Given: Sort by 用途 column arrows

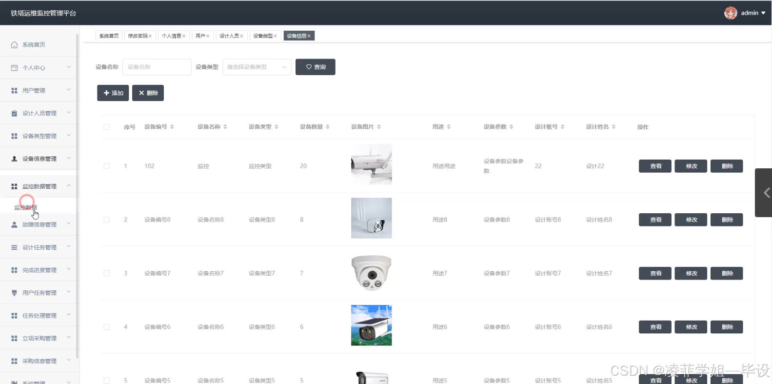Looking at the screenshot, I should (x=449, y=127).
